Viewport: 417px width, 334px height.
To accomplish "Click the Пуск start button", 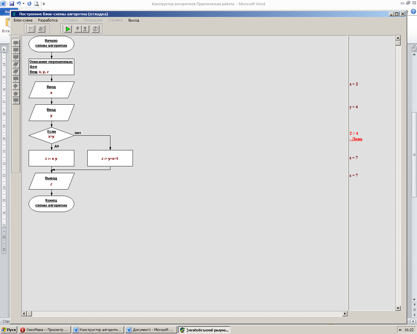I will pos(9,330).
